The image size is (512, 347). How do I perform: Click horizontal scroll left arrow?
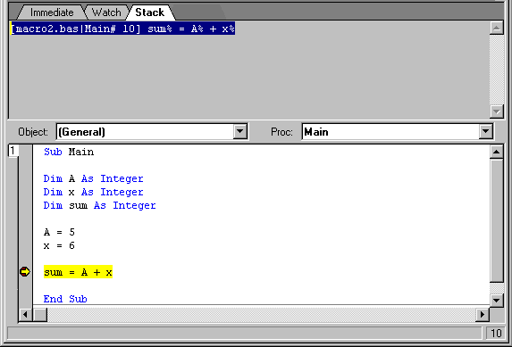tap(25, 315)
